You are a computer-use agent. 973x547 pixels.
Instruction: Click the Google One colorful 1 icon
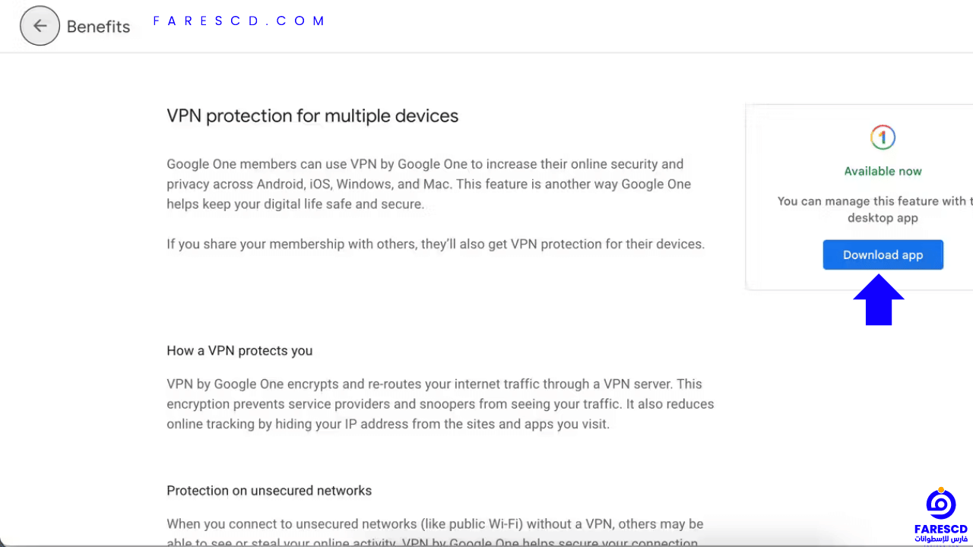[x=883, y=138]
